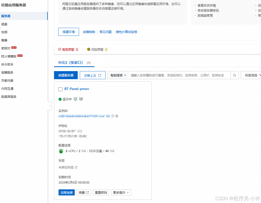The height and width of the screenshot is (203, 261).
Task: Click the monitor icon beside 运行中
Action: point(81,99)
